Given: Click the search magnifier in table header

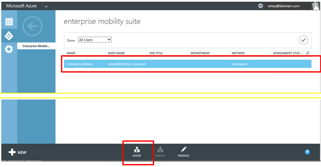Looking at the screenshot, I should tap(307, 53).
